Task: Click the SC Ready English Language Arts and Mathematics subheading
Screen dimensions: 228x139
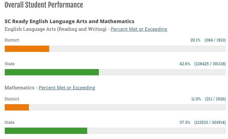Action: pos(69,22)
